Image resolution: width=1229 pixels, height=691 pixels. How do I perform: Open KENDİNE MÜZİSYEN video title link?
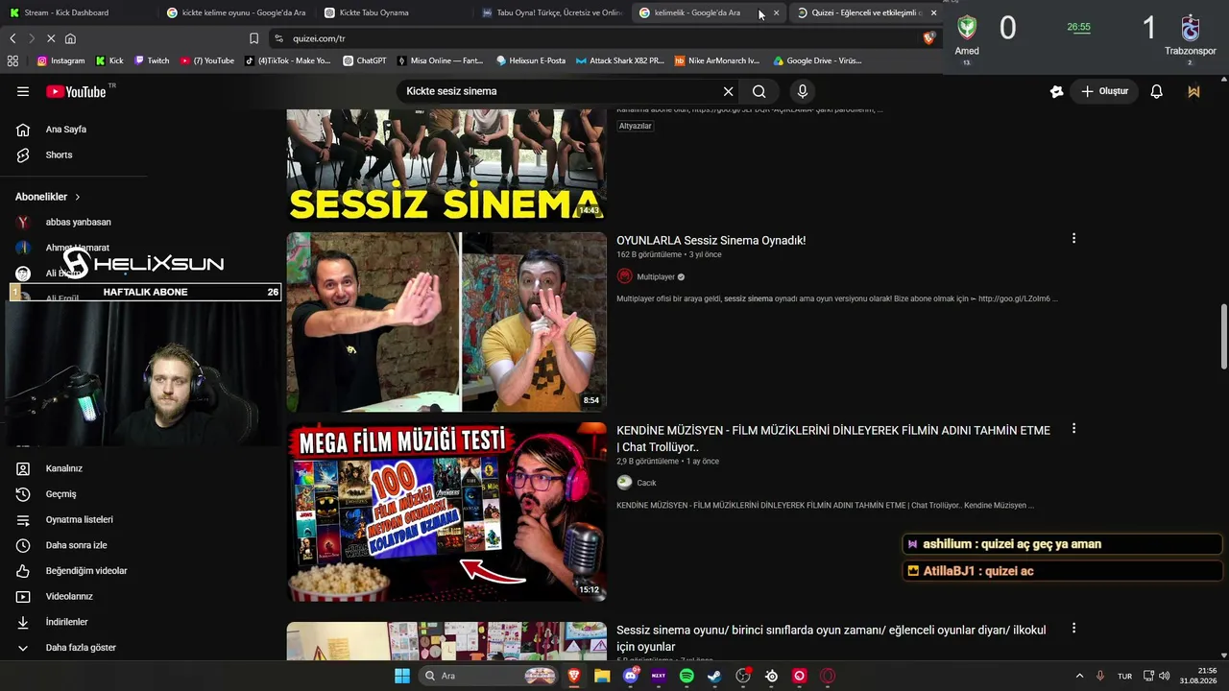tap(833, 439)
